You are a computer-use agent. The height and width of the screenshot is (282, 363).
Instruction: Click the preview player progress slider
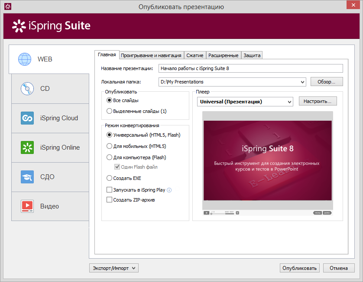click(222, 214)
